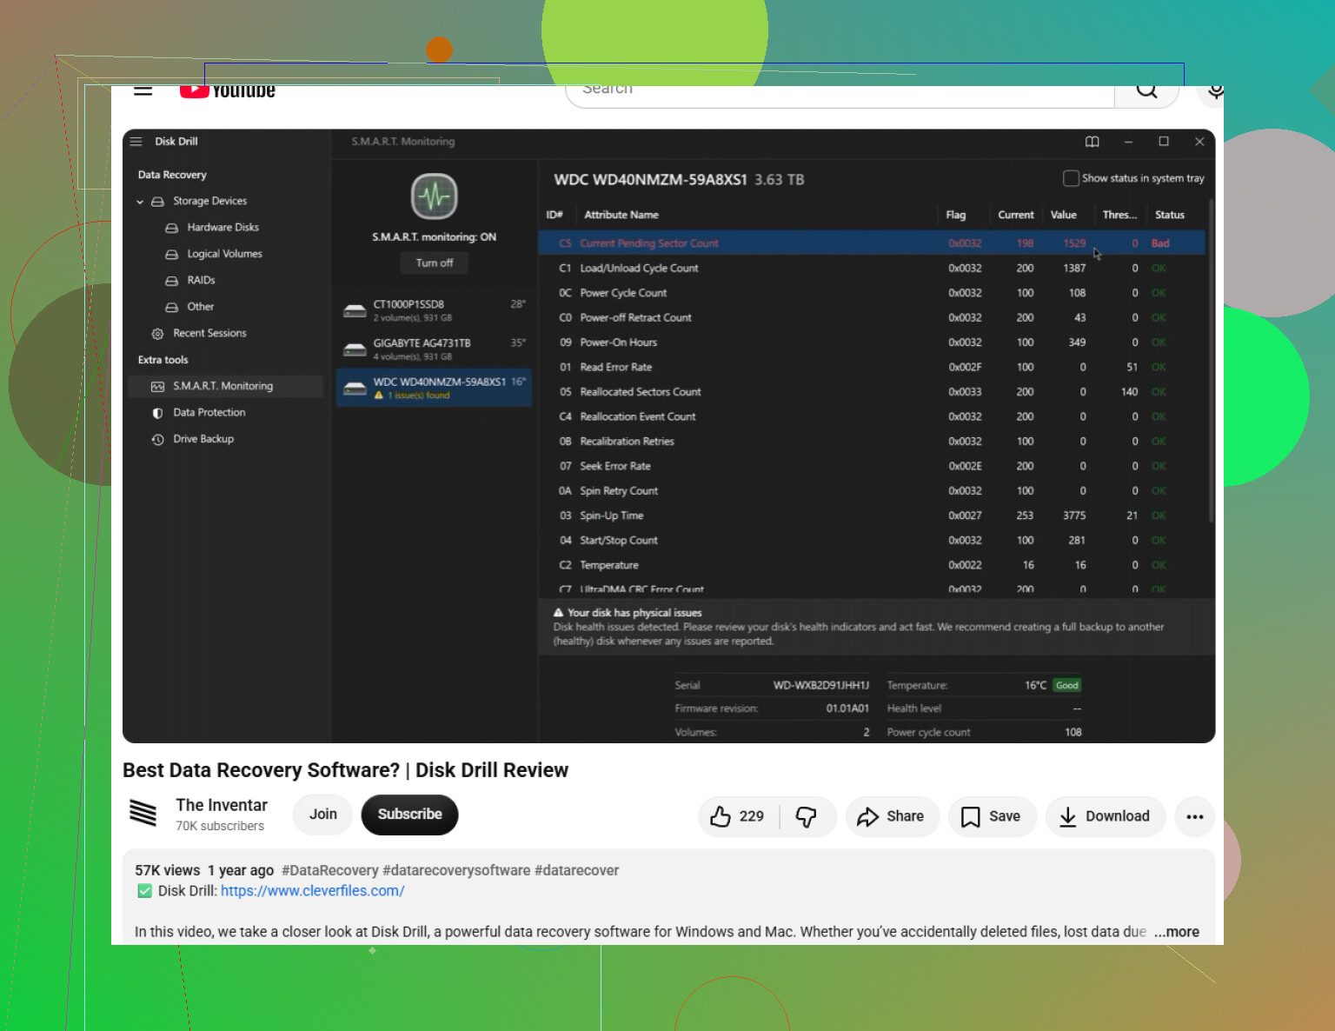The height and width of the screenshot is (1031, 1335).
Task: Expand description with ...more
Action: pos(1177,932)
